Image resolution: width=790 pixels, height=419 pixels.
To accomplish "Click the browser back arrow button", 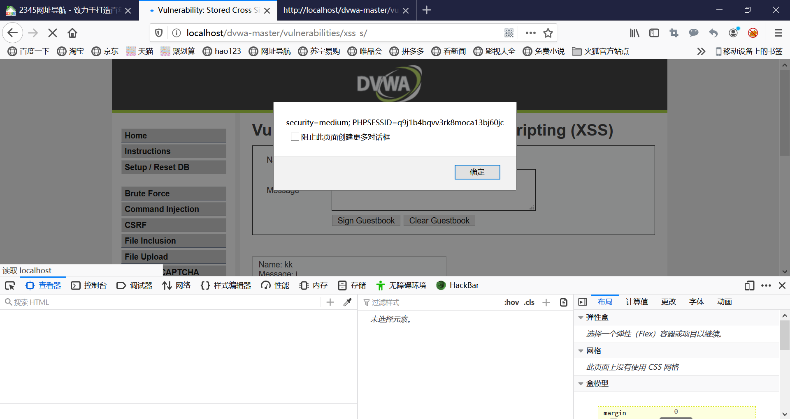I will (x=13, y=33).
